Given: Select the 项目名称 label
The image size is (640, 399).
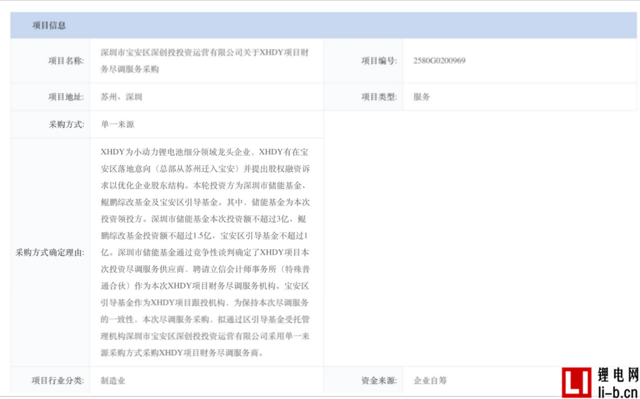Looking at the screenshot, I should 66,61.
